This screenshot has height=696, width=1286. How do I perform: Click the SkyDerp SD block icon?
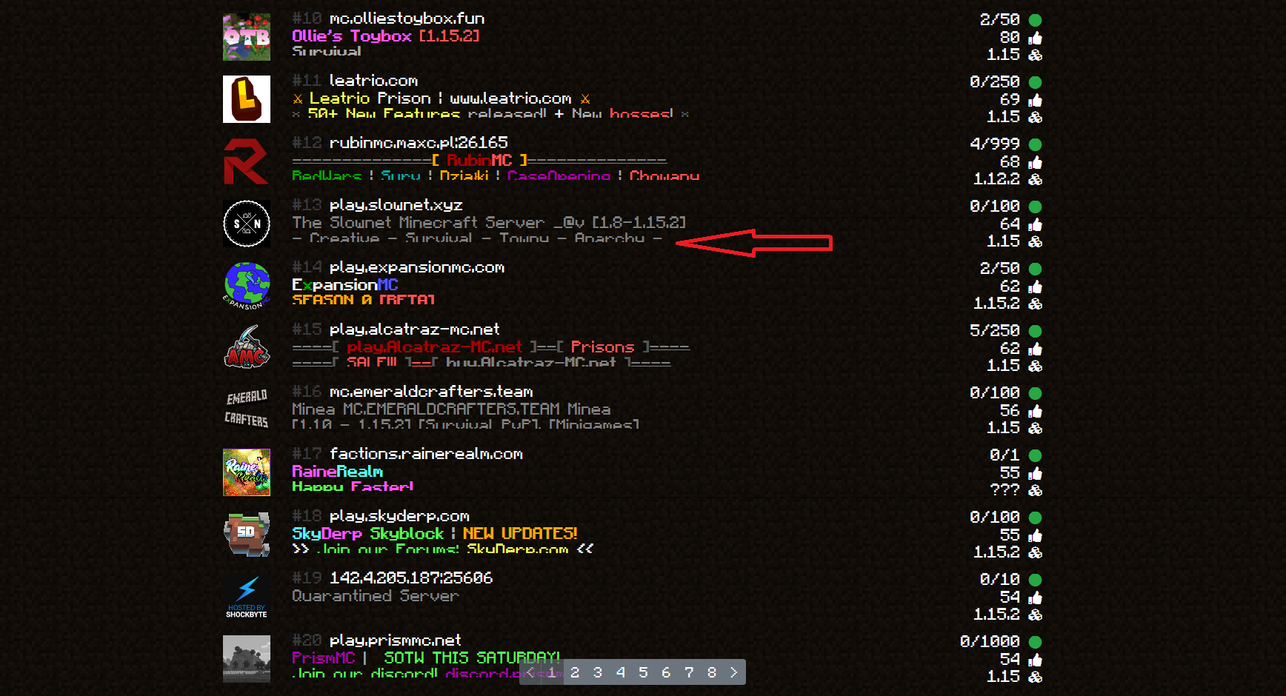(247, 534)
